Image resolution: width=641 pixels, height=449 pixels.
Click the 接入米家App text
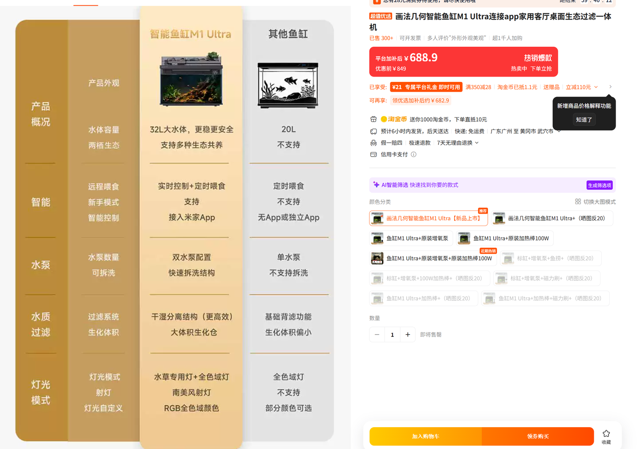tap(191, 217)
